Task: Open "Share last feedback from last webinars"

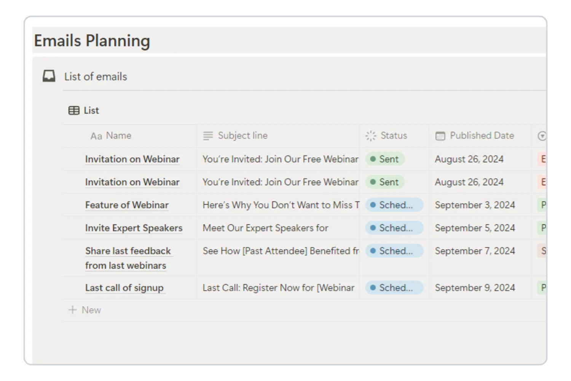Action: click(128, 258)
